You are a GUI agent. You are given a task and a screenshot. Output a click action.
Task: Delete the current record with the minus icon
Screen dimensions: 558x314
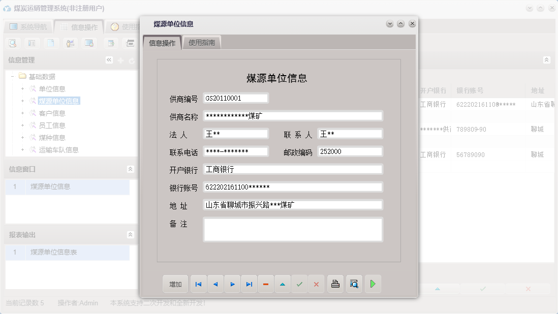(x=266, y=284)
